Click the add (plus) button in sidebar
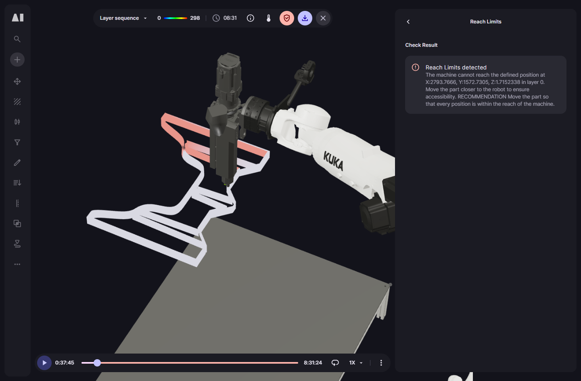The image size is (581, 381). [17, 60]
